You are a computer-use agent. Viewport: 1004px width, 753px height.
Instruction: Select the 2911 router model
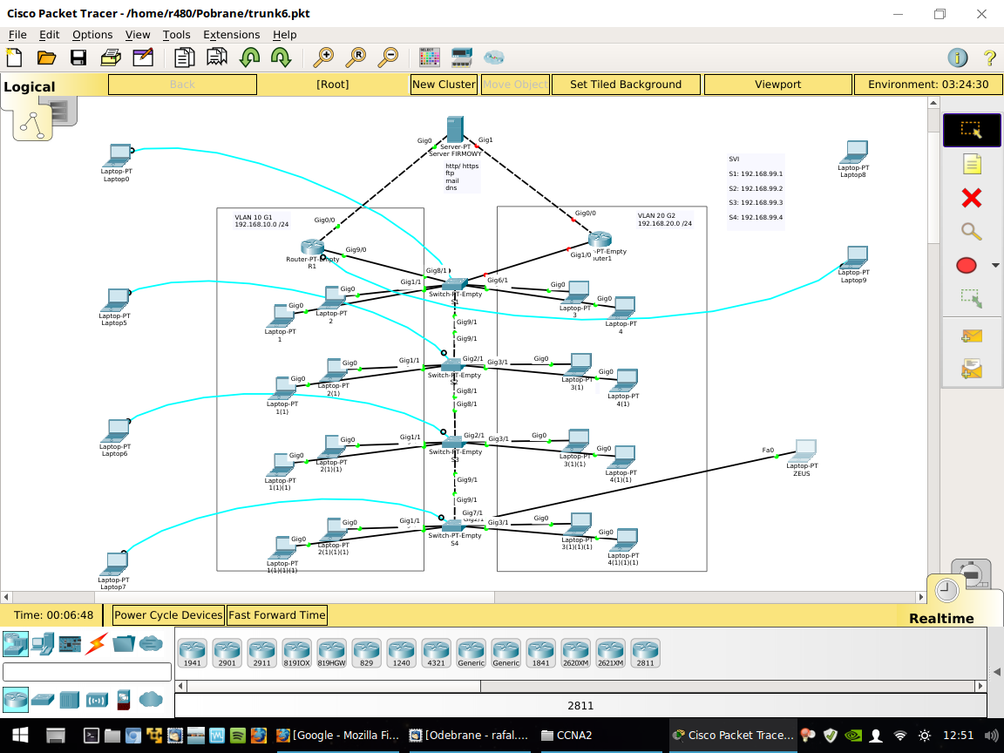tap(261, 653)
